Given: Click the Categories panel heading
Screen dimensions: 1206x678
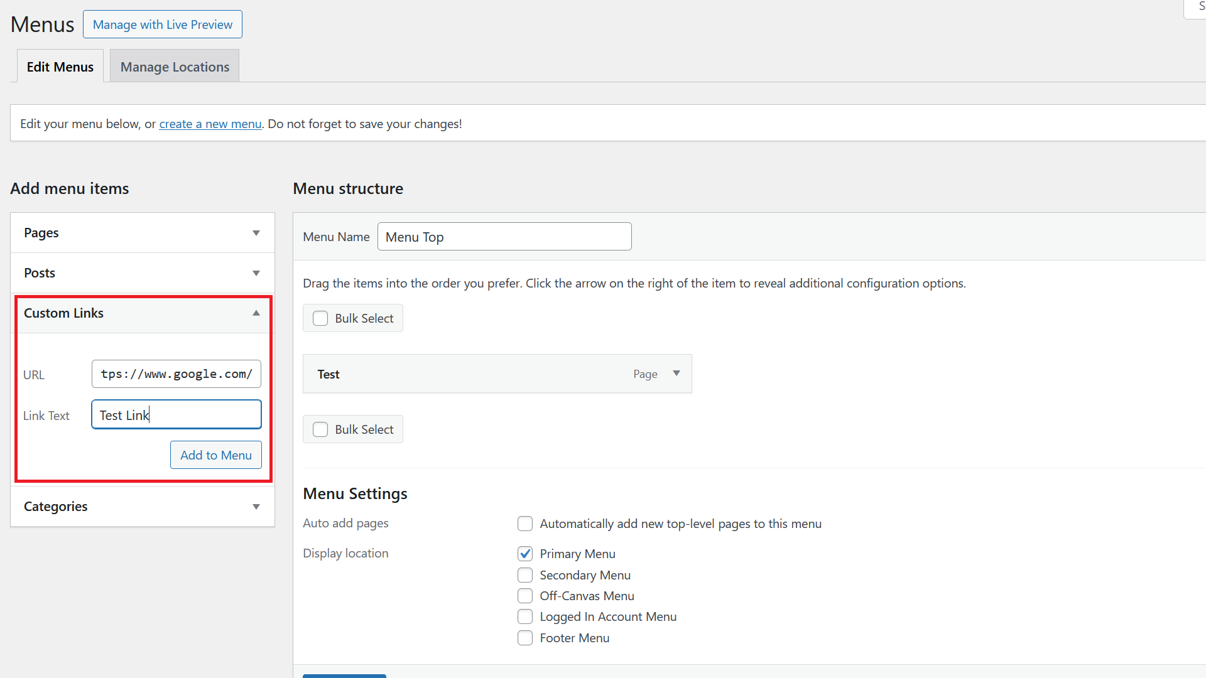Looking at the screenshot, I should (x=55, y=507).
